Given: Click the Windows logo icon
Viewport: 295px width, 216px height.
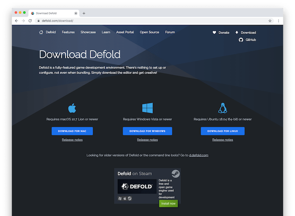Looking at the screenshot, I should coord(147,108).
